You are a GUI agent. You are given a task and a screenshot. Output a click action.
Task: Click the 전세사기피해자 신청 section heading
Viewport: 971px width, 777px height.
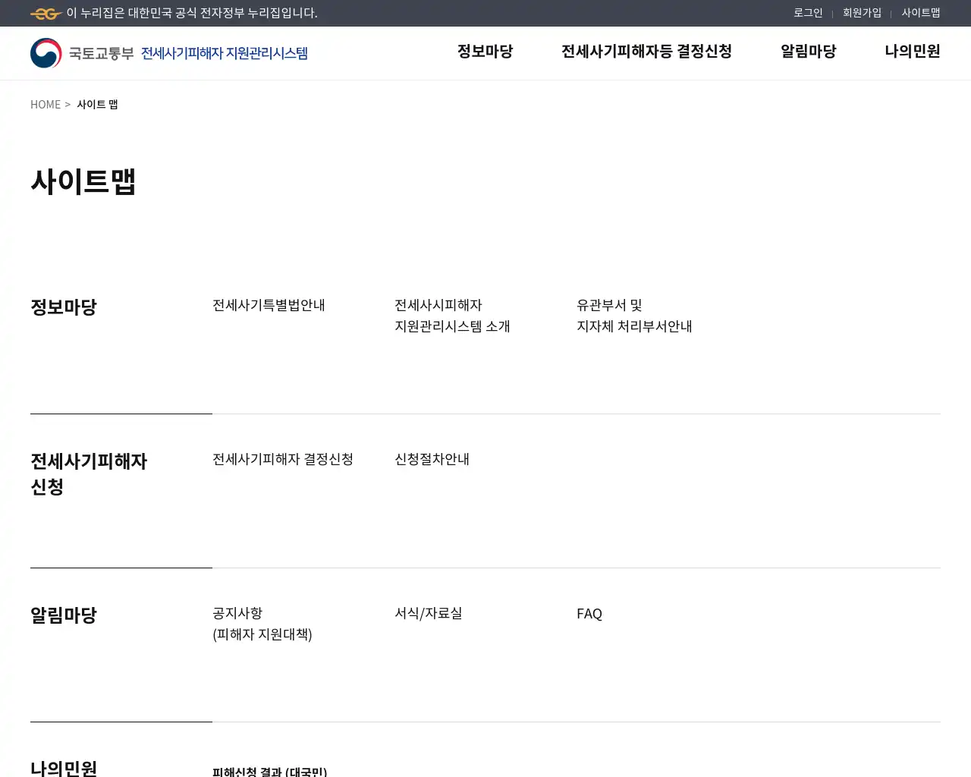pyautogui.click(x=89, y=474)
